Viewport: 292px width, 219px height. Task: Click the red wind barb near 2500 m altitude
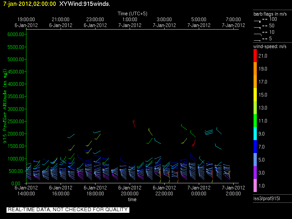click(x=134, y=123)
